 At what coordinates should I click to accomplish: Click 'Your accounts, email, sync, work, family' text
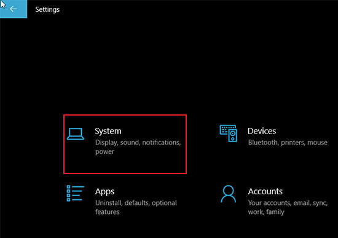[288, 207]
